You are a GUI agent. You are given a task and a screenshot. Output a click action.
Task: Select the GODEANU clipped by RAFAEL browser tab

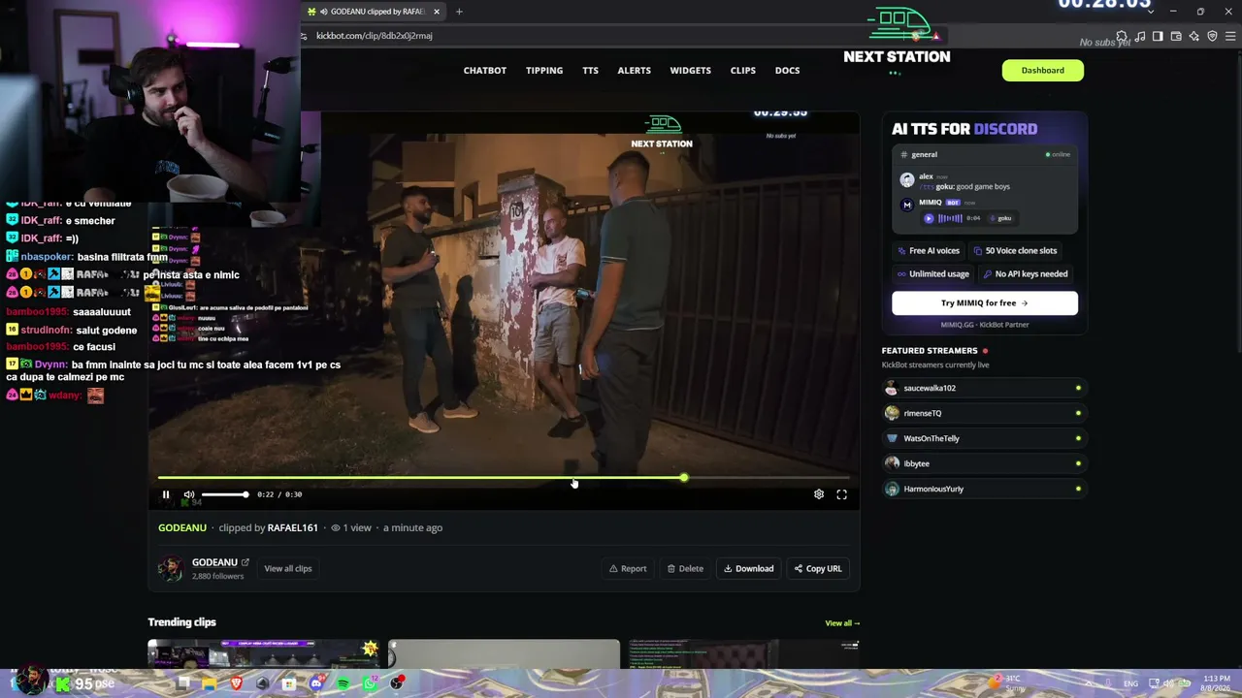(x=374, y=12)
